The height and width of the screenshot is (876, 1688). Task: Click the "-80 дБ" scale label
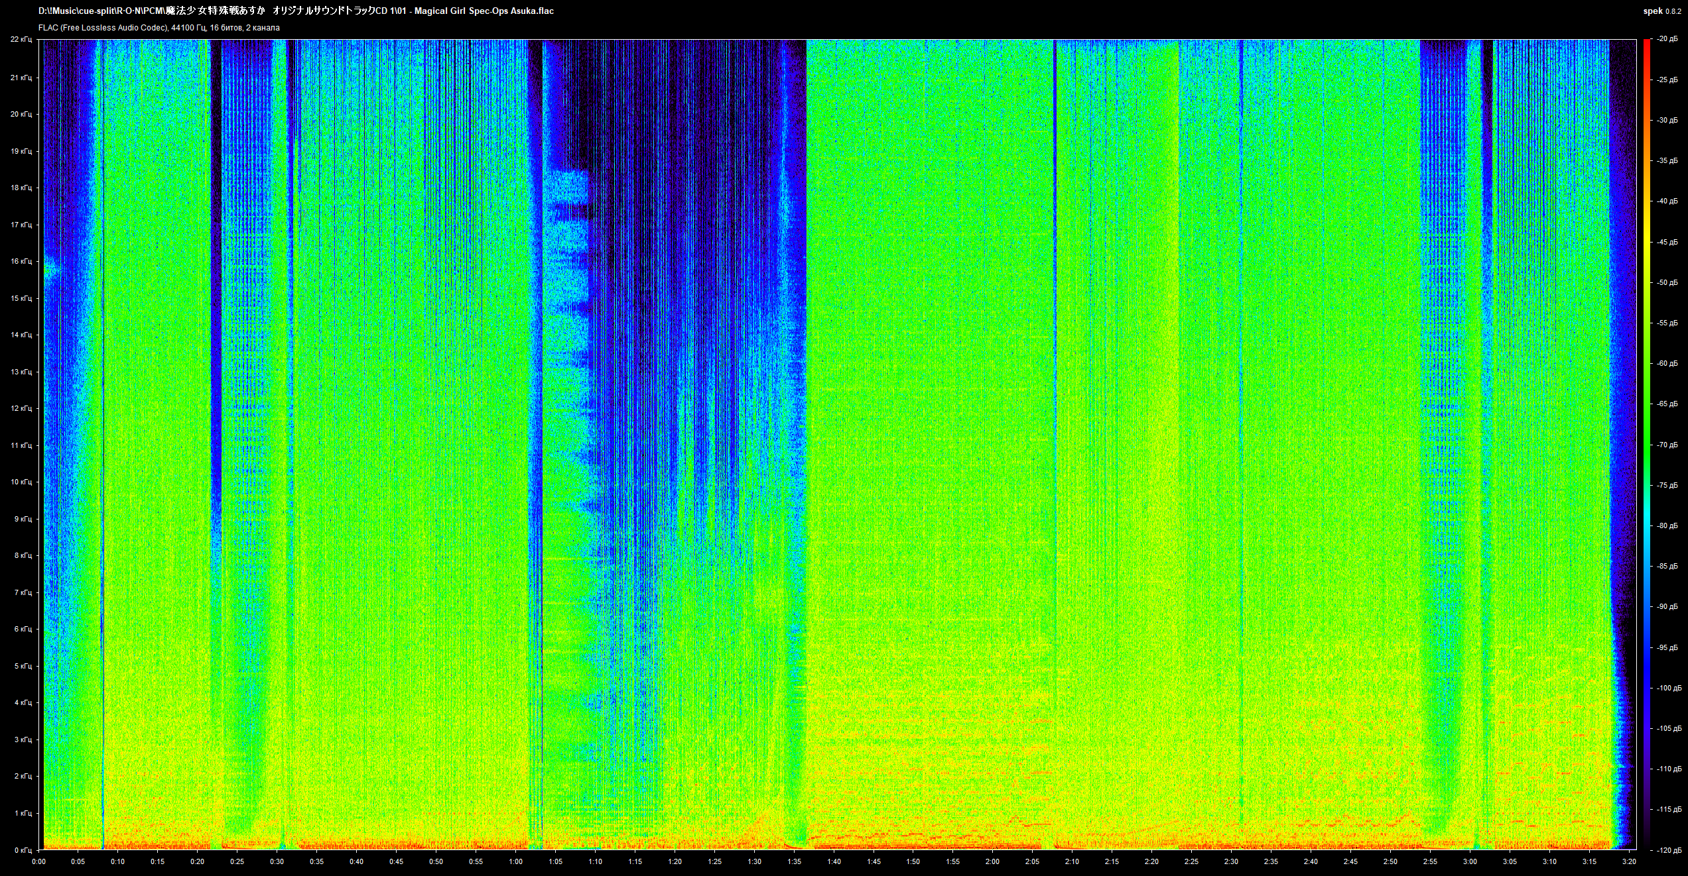coord(1667,525)
